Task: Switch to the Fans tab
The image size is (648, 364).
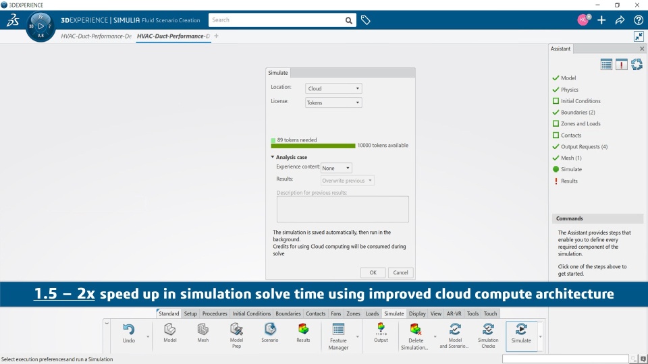Action: click(x=336, y=313)
